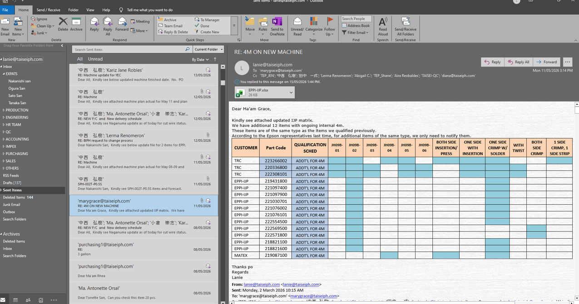The image size is (579, 304).
Task: Switch message list to Unread filter
Action: point(95,59)
